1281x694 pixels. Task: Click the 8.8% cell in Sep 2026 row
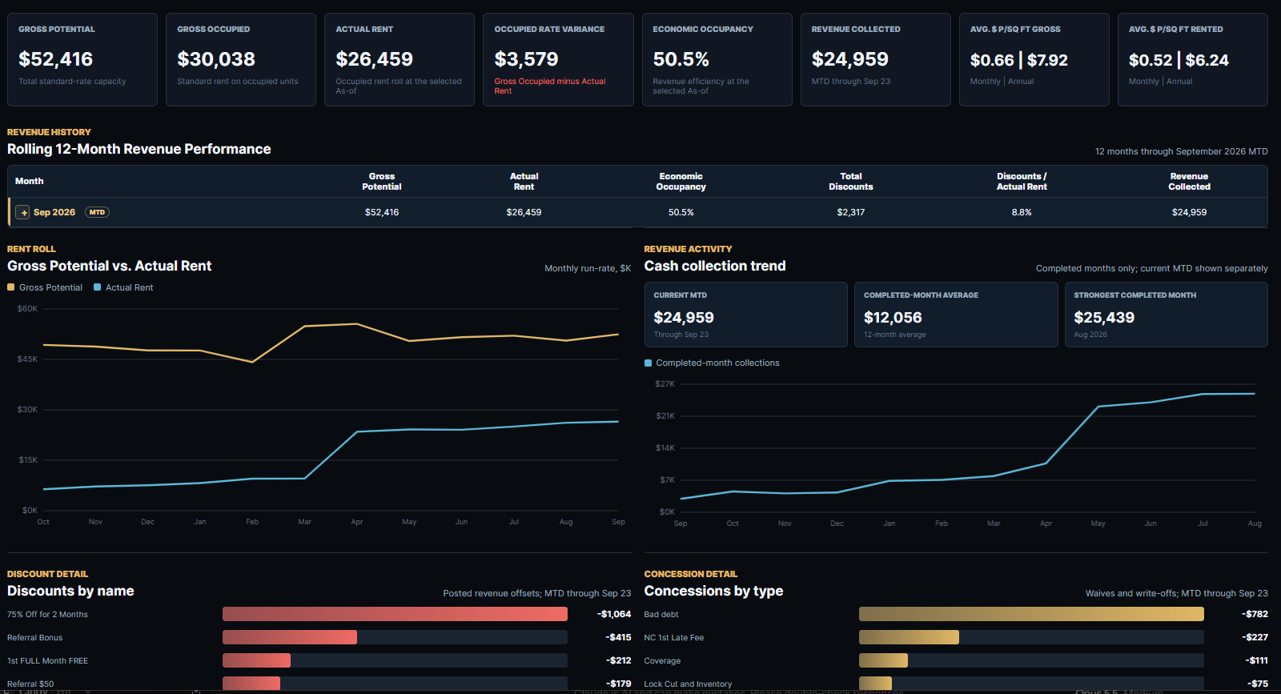pos(1022,212)
